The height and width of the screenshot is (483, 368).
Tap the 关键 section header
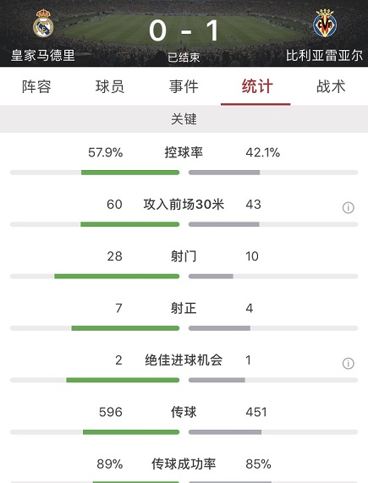[184, 119]
